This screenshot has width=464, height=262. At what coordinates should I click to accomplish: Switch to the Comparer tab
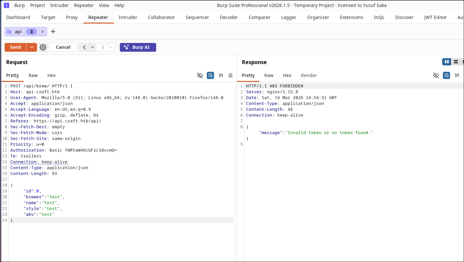259,18
